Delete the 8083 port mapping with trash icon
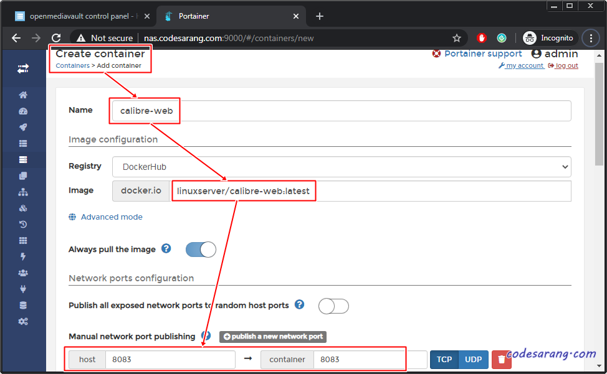The width and height of the screenshot is (607, 374). 501,359
